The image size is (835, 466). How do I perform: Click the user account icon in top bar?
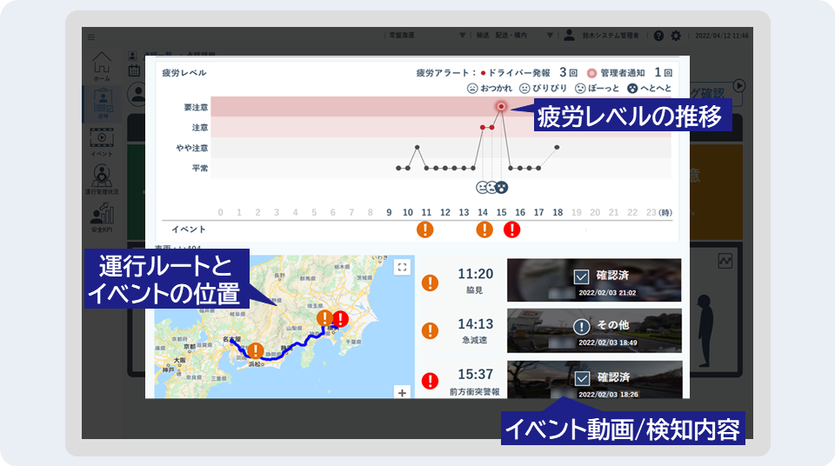tap(569, 35)
